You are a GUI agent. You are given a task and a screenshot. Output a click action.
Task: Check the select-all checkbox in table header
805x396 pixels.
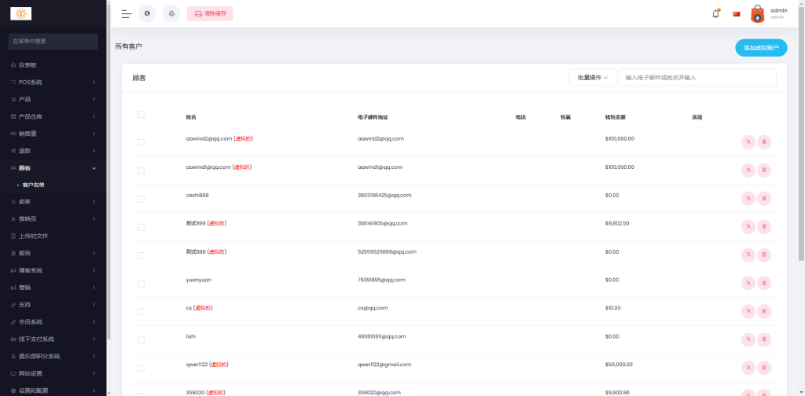141,115
